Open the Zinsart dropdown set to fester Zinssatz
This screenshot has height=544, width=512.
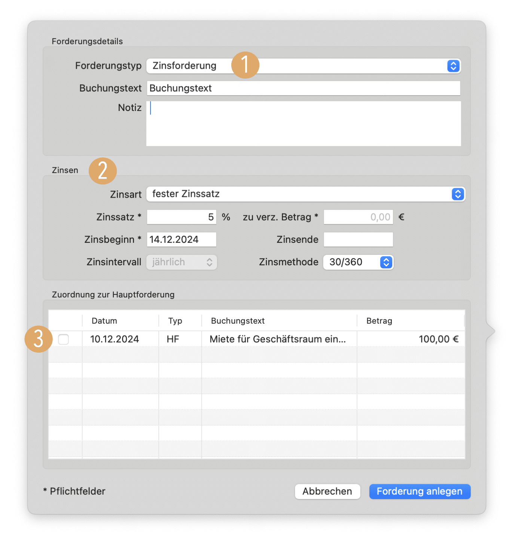(306, 194)
